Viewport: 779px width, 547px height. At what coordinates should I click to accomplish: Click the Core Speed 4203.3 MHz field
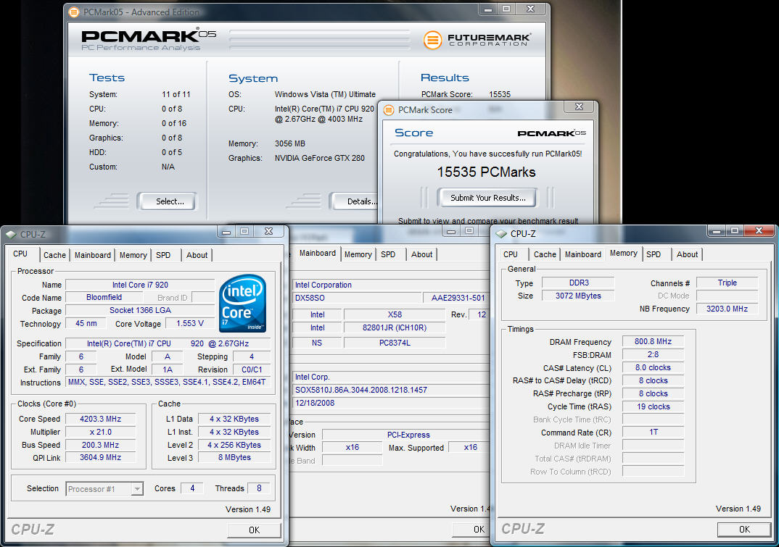100,419
